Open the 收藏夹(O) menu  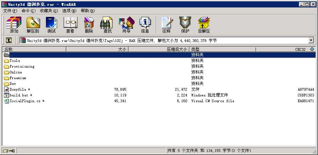[49, 11]
